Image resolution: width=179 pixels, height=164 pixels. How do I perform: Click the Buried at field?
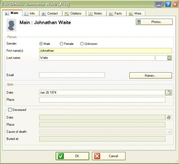(x=102, y=139)
